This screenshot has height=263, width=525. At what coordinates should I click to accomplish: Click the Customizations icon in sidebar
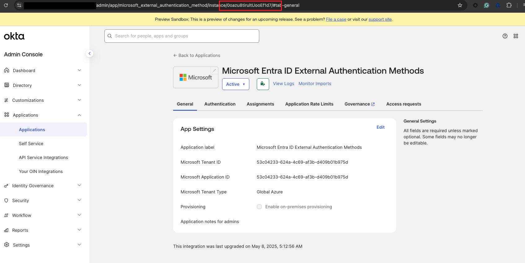[x=6, y=100]
